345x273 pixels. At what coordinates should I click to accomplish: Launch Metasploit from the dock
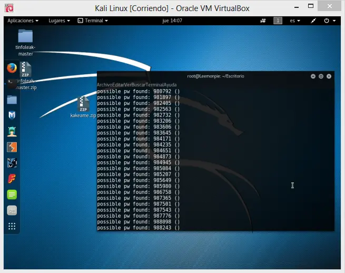click(x=12, y=115)
